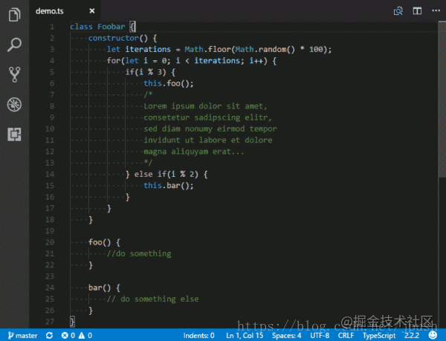Image resolution: width=446 pixels, height=341 pixels.
Task: Click 'for(let i = 0;' loop header
Action: click(x=138, y=61)
